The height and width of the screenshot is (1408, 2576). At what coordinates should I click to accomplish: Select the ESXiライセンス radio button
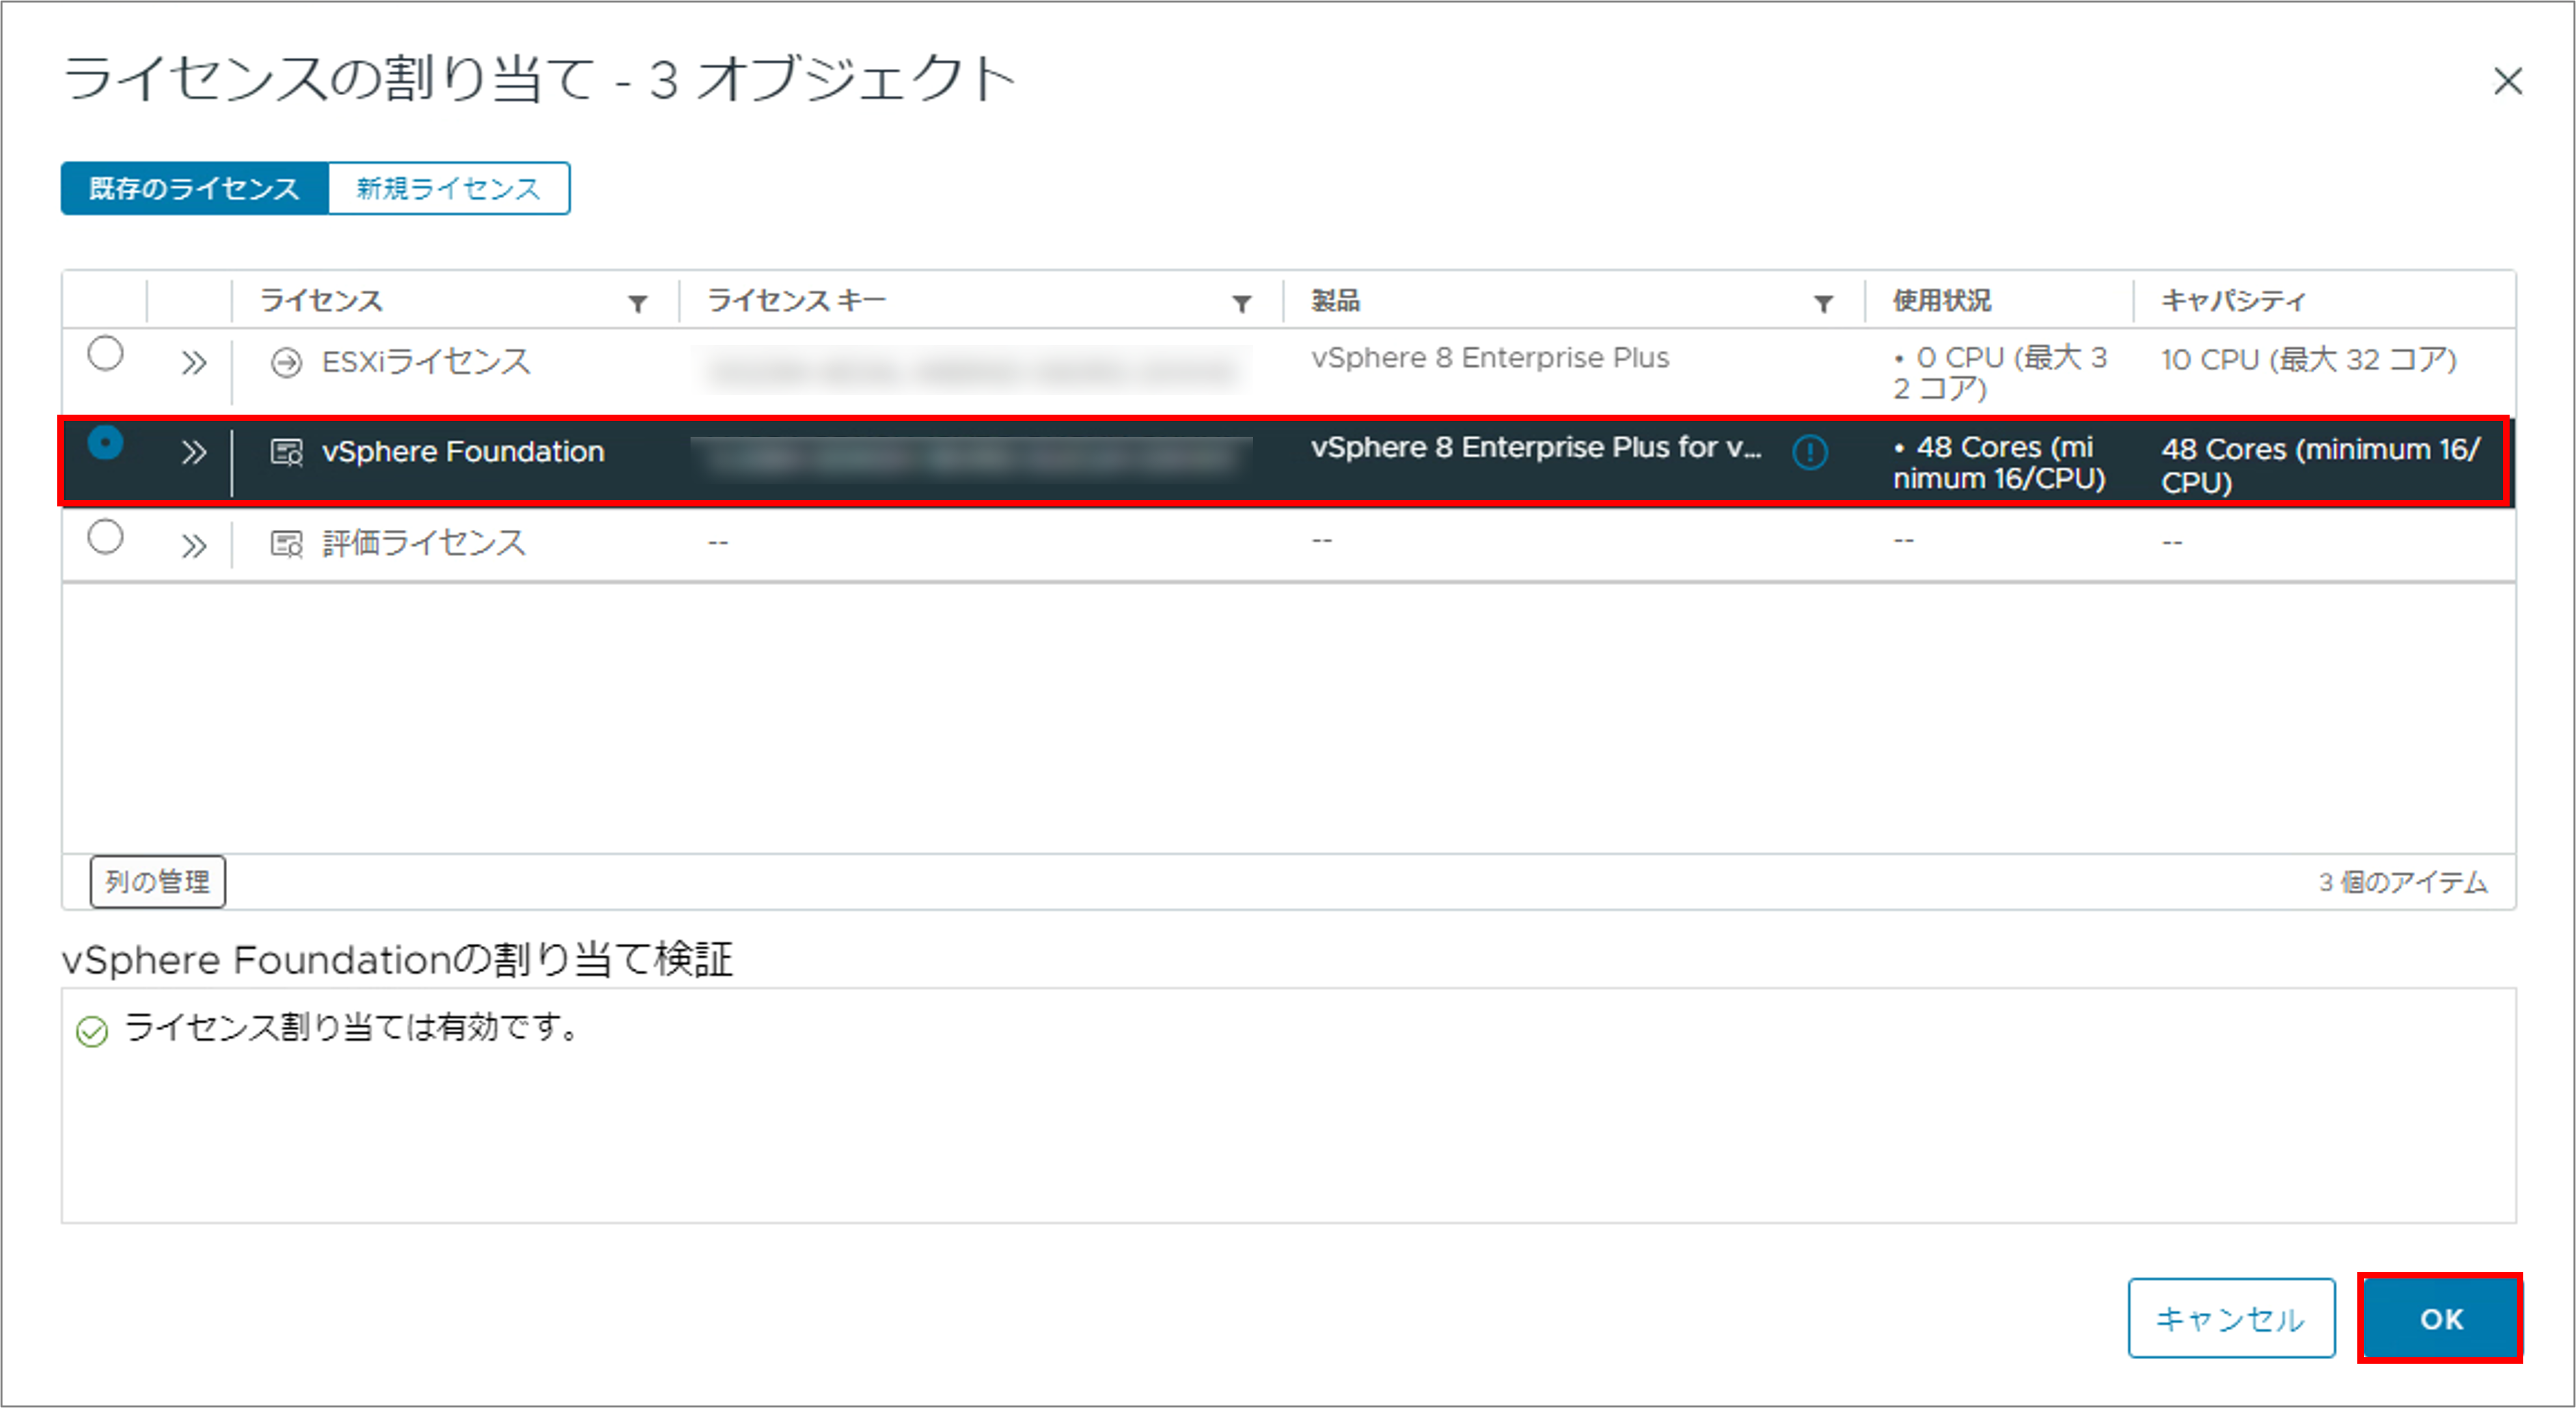click(105, 354)
